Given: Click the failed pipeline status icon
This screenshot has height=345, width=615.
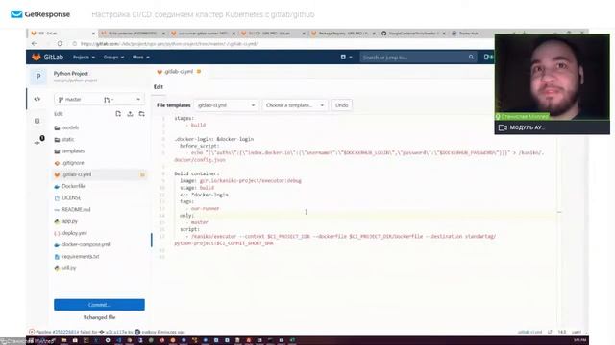Looking at the screenshot, I should 32,333.
